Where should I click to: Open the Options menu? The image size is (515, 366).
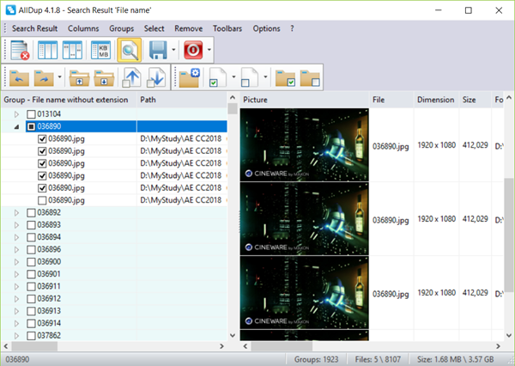[x=266, y=28]
